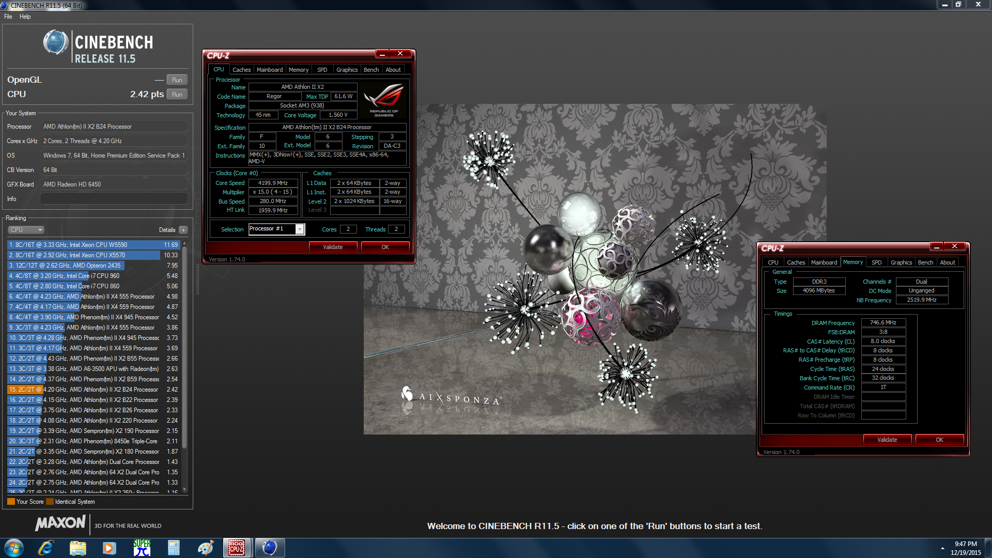Select ranking row Intel Xeon CPU W5590
The height and width of the screenshot is (558, 992).
pos(94,245)
